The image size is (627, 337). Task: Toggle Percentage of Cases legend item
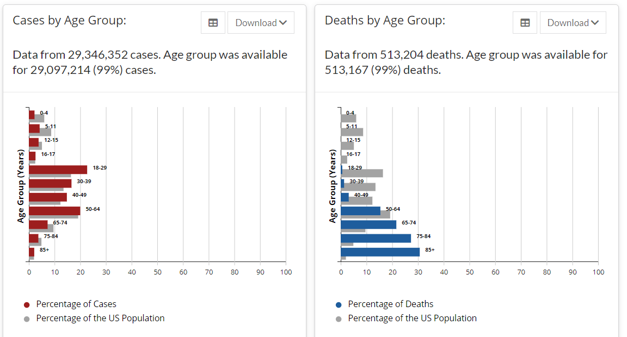pos(70,304)
